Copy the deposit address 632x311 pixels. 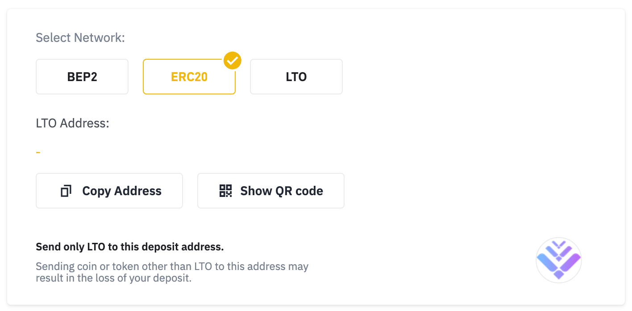pos(109,191)
